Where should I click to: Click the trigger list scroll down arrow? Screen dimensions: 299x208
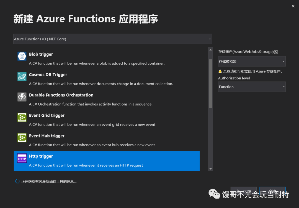click(x=210, y=169)
